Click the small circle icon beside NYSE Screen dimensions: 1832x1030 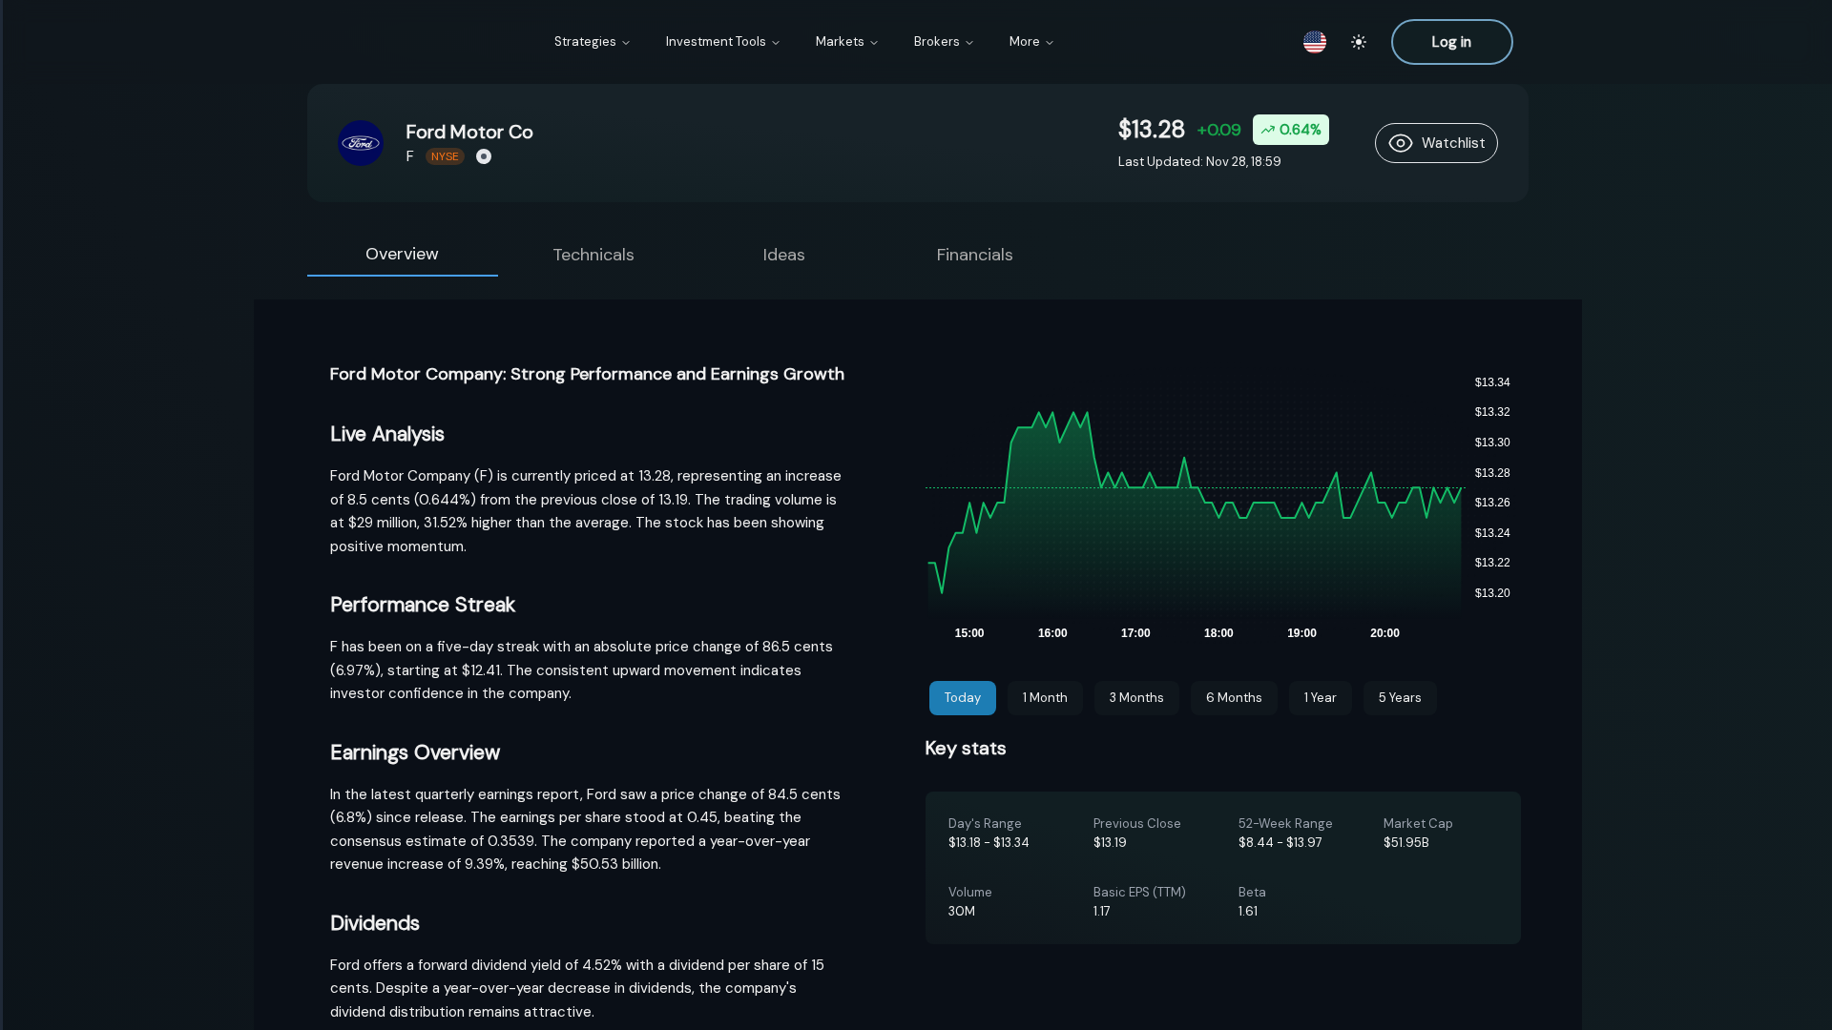coord(484,156)
